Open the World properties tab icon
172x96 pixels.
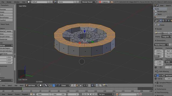pyautogui.click(x=169, y=21)
